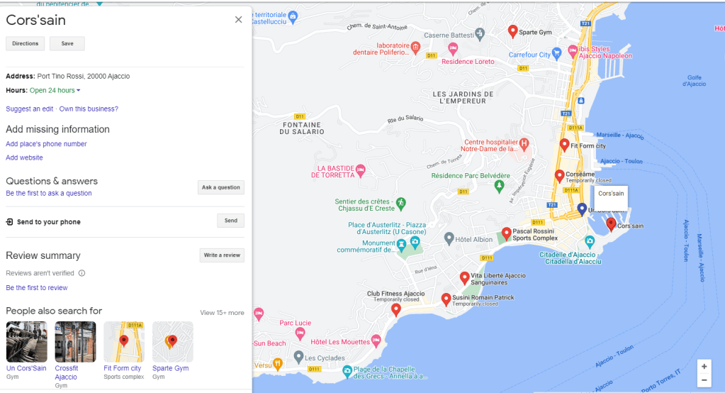The width and height of the screenshot is (725, 393).
Task: Zoom out on the map
Action: click(x=704, y=381)
